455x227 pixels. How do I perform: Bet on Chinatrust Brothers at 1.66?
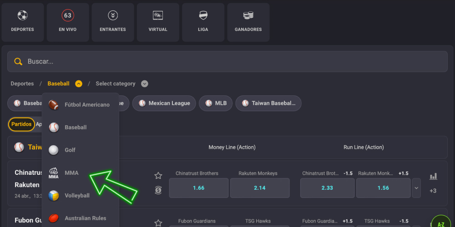click(198, 188)
